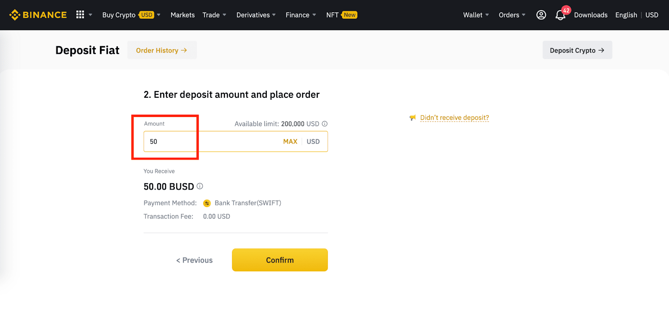Image resolution: width=669 pixels, height=319 pixels.
Task: Open the user account profile icon
Action: coord(541,15)
